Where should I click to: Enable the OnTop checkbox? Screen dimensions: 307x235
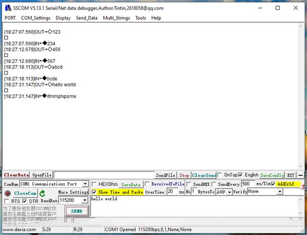coord(220,175)
